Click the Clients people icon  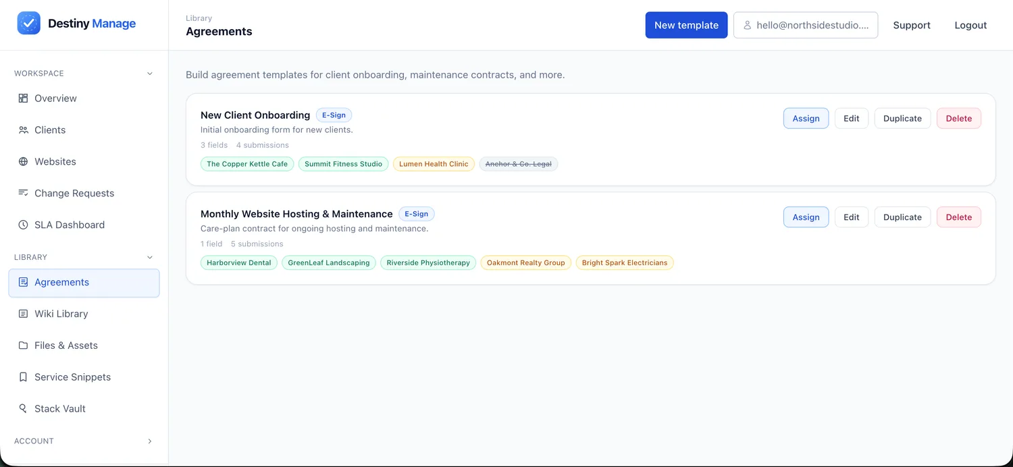[23, 130]
